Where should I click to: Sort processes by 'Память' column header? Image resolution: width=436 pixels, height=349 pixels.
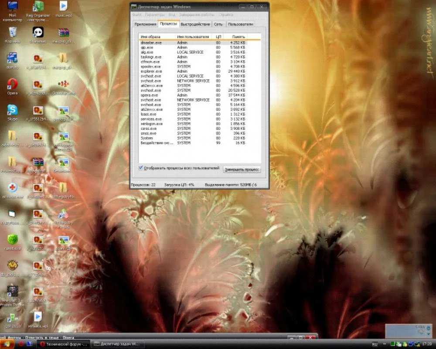coord(238,37)
